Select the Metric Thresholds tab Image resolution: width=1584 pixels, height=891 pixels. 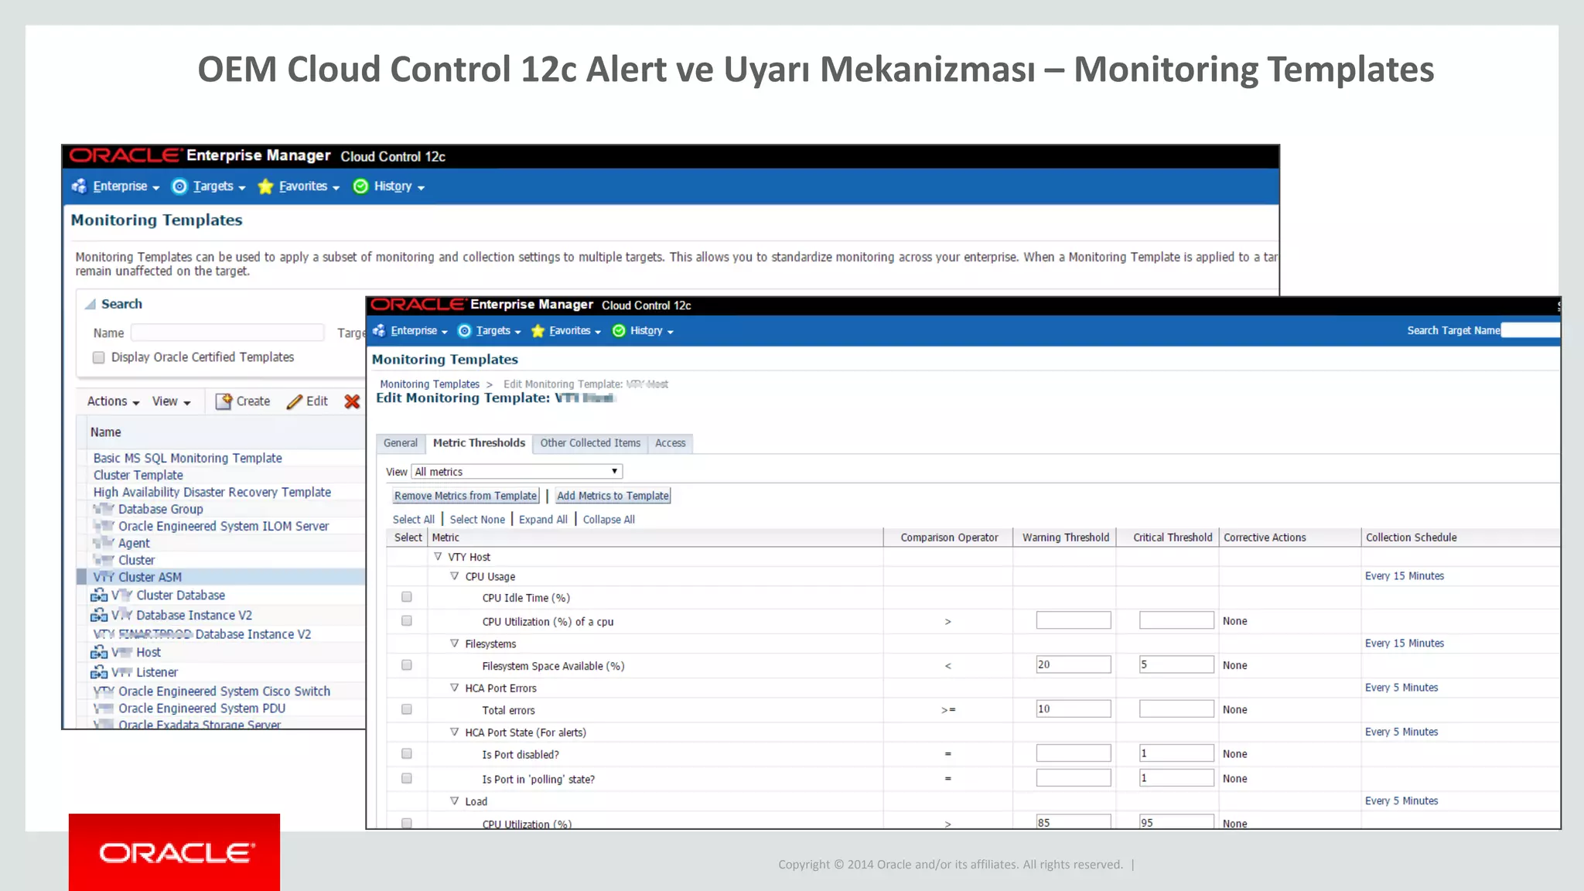(x=479, y=443)
